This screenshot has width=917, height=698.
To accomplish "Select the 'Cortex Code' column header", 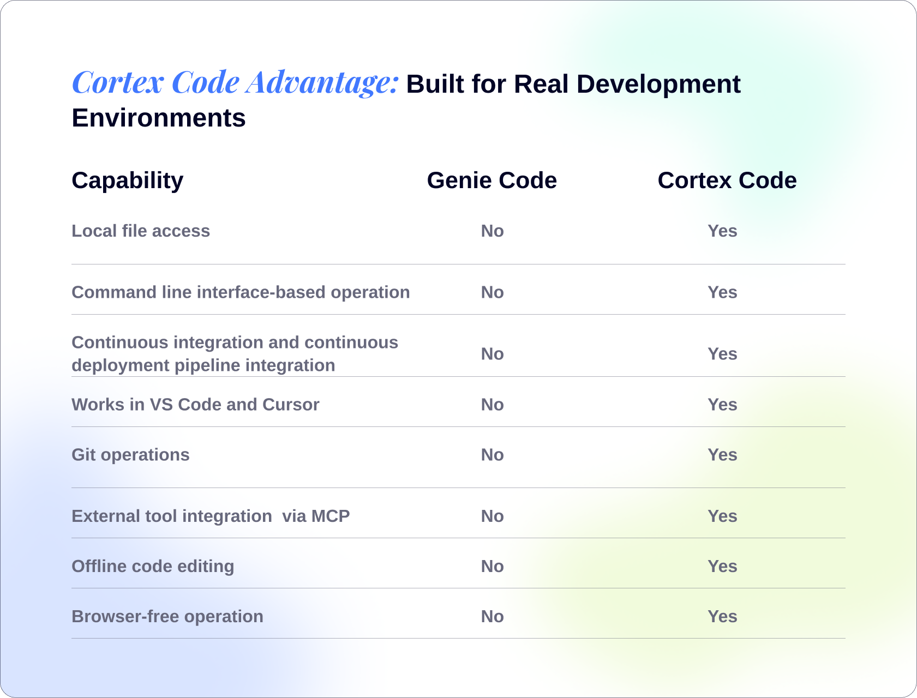I will click(727, 180).
